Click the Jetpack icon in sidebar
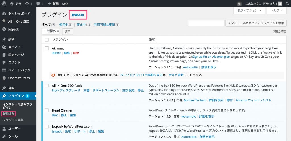The image size is (291, 141). [4, 29]
